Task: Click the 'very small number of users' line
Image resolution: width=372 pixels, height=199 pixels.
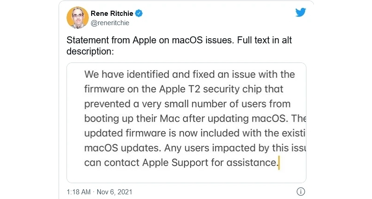Action: click(x=187, y=104)
